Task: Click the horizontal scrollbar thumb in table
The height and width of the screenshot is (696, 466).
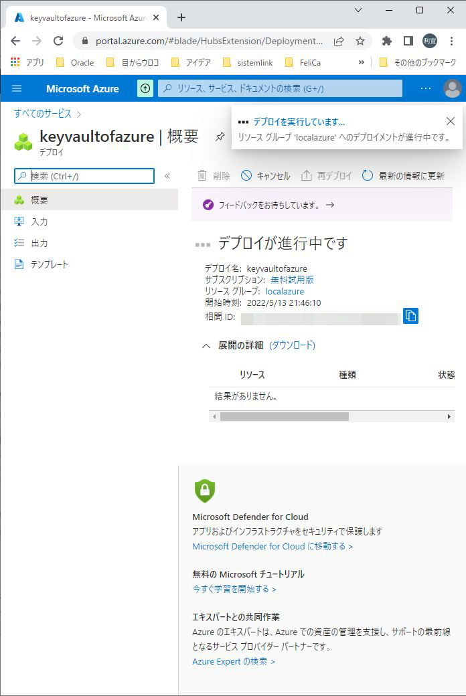Action: [x=285, y=416]
